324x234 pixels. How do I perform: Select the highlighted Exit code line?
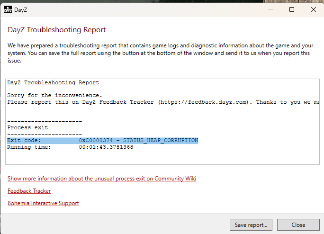point(103,141)
